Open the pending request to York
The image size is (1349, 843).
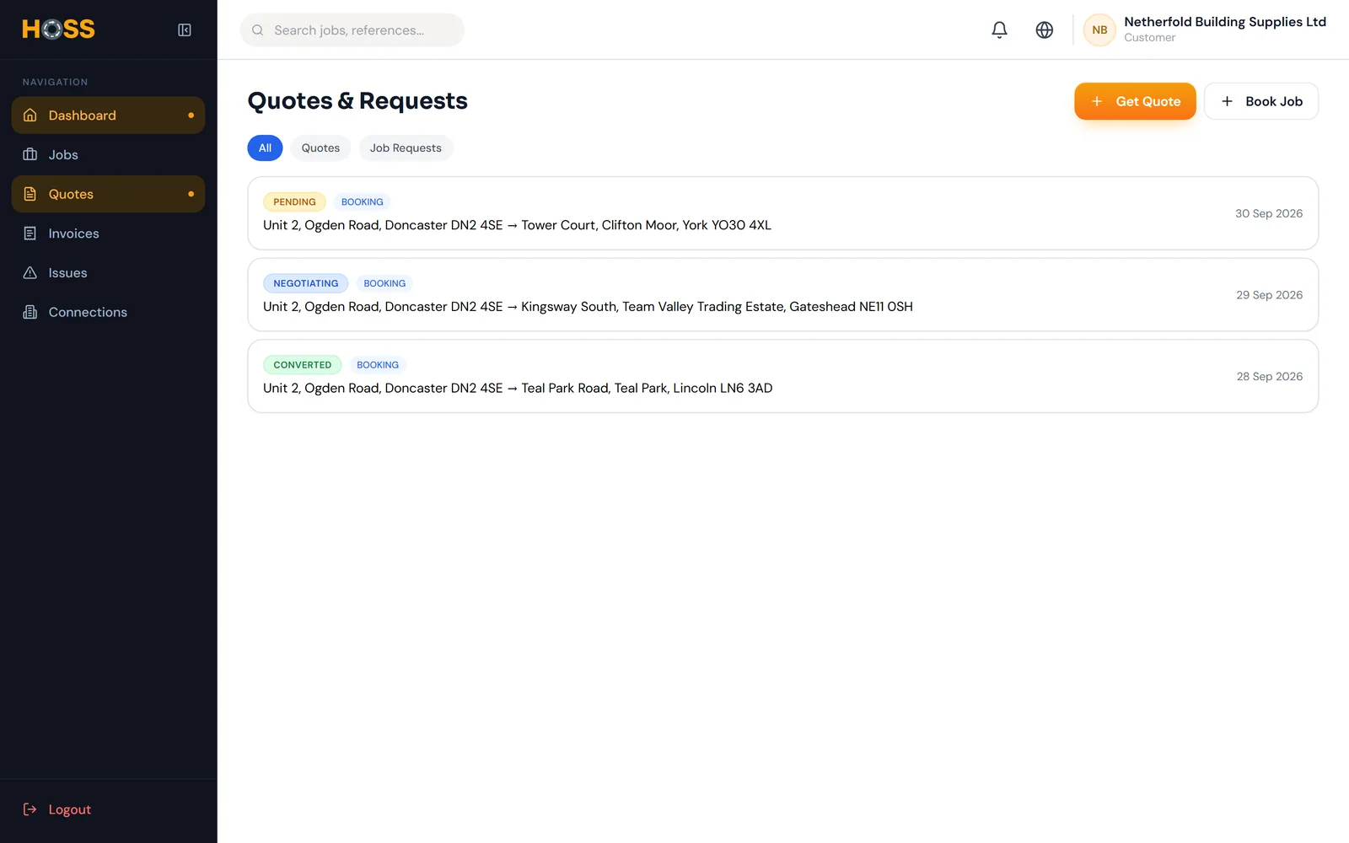click(x=782, y=213)
